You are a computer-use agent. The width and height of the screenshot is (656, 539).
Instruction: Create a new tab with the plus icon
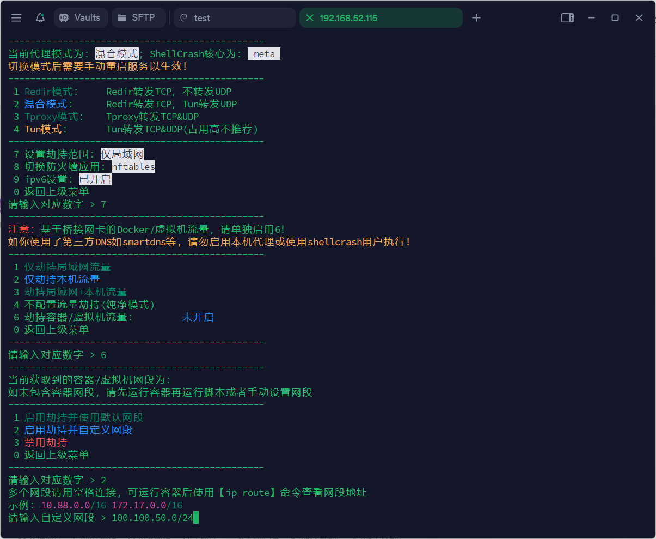click(476, 17)
